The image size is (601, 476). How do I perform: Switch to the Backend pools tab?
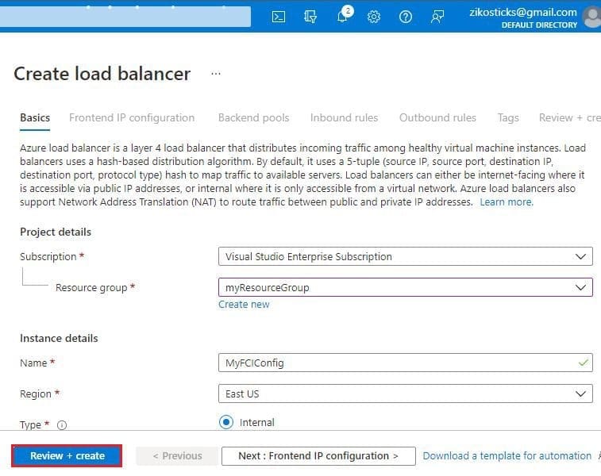254,118
